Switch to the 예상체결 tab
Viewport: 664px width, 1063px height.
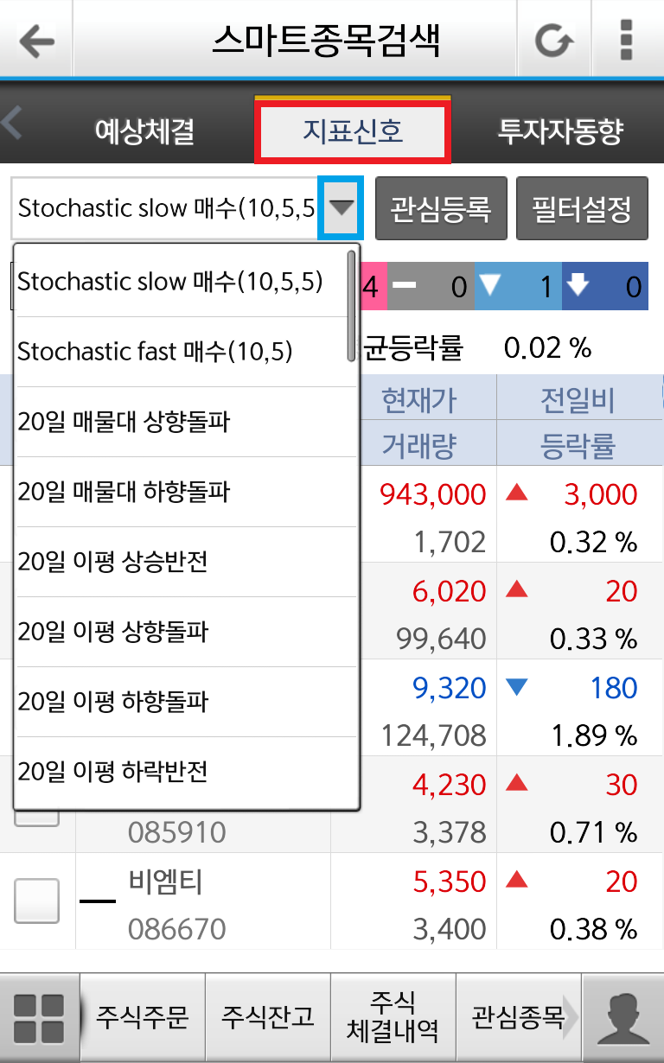coord(144,131)
